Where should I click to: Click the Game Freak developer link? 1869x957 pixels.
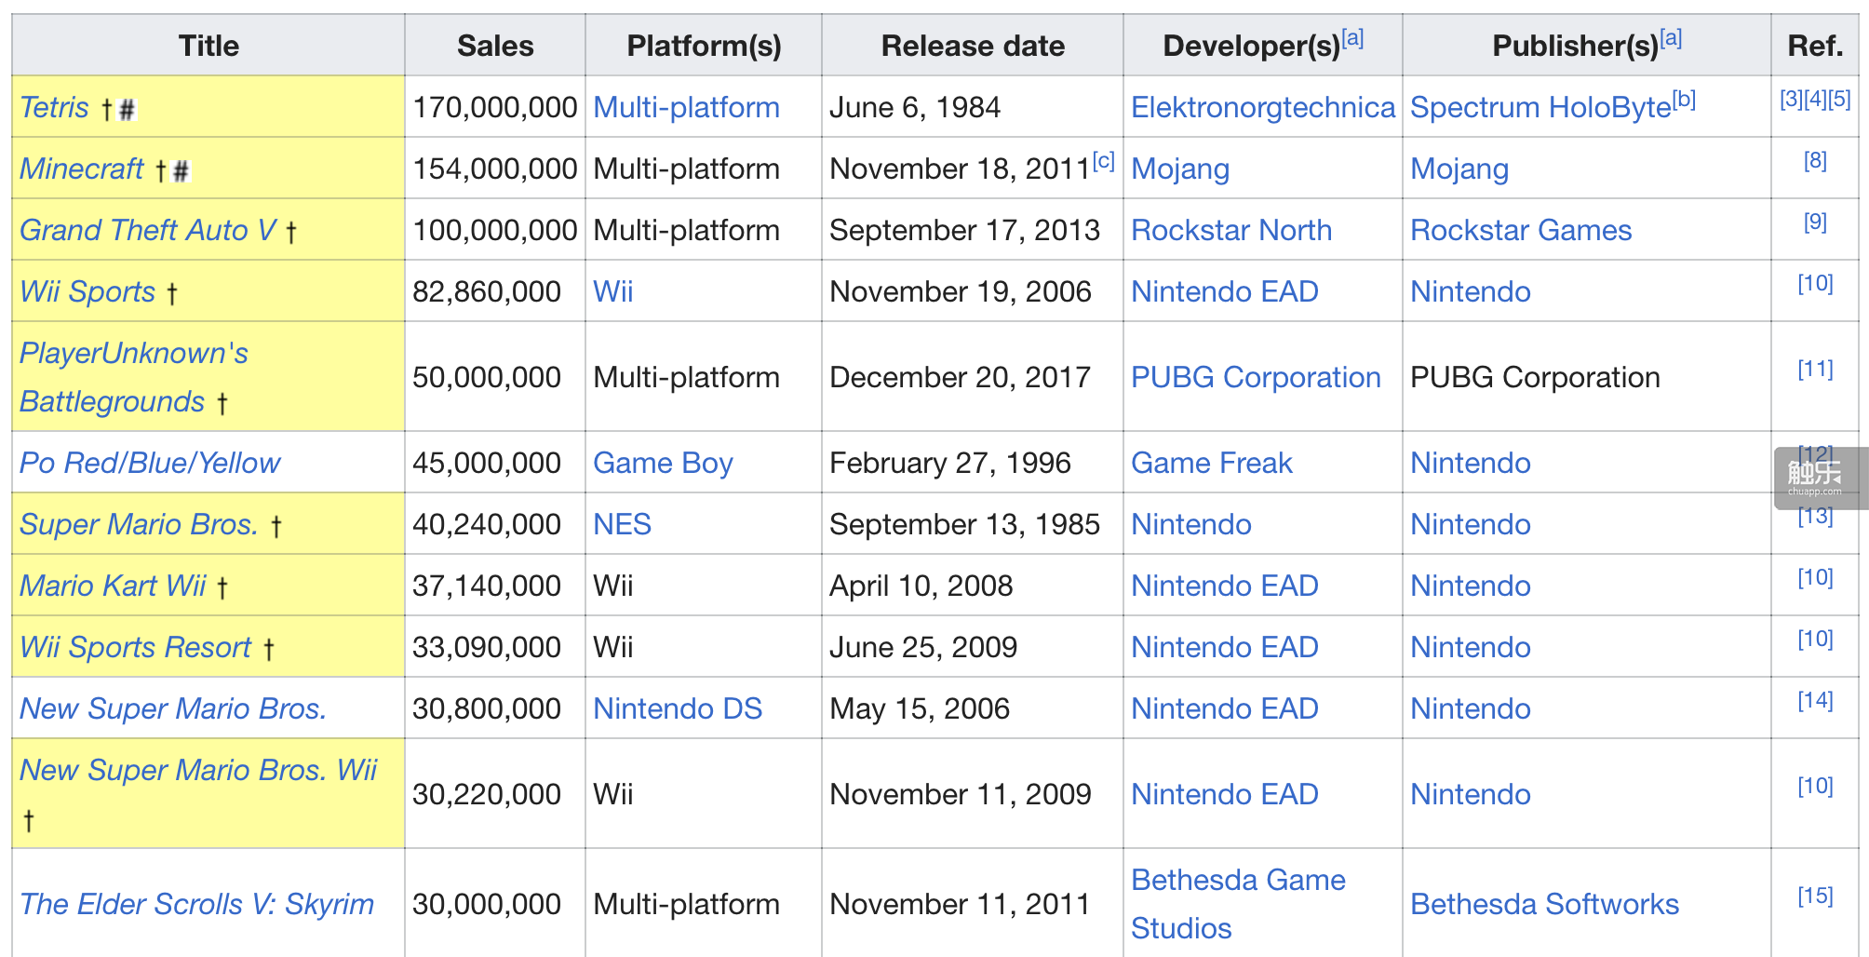(1211, 464)
